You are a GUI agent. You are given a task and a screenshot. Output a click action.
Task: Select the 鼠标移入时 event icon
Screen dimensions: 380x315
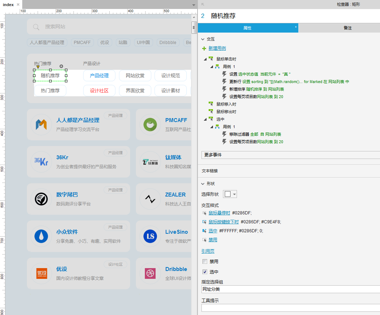coord(211,104)
